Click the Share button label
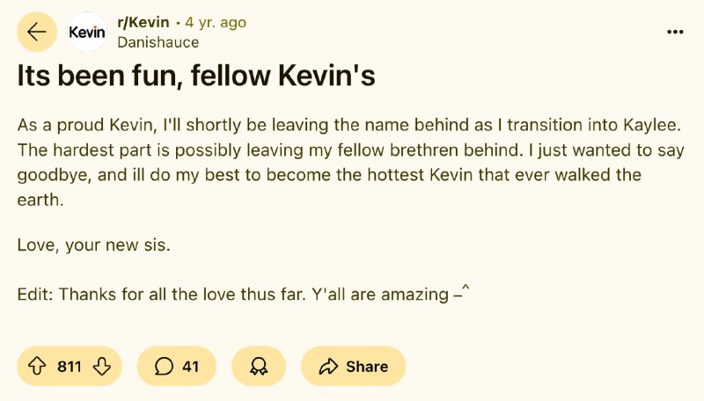Screen dimensions: 704x401 point(367,367)
